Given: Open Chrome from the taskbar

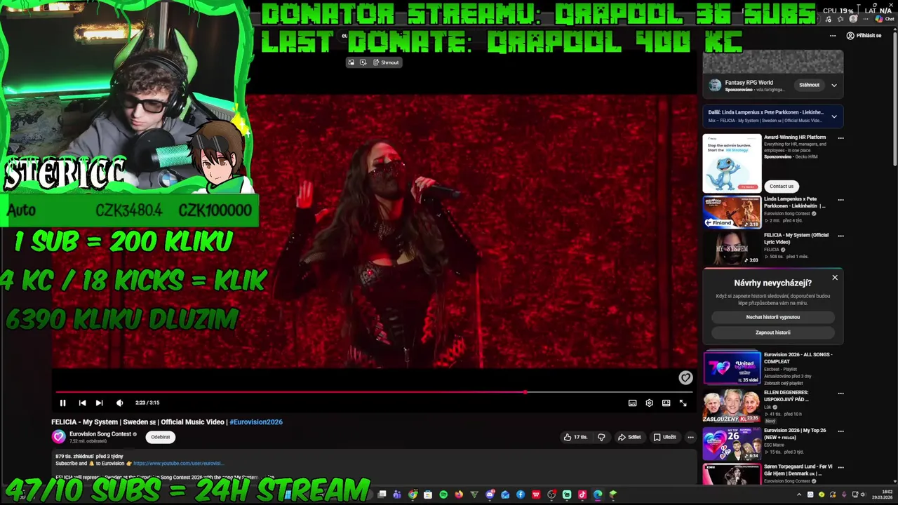Looking at the screenshot, I should (x=413, y=494).
